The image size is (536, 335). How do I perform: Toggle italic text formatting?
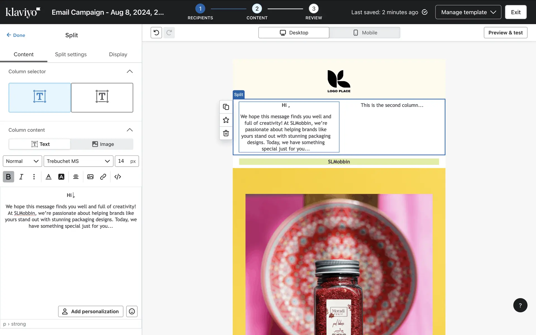click(x=21, y=177)
